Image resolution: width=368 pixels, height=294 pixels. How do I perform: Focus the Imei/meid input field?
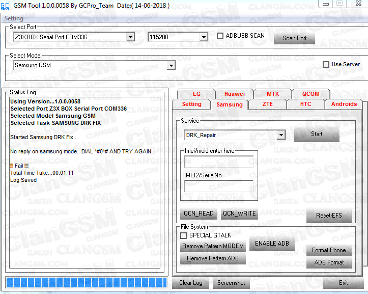tap(219, 162)
